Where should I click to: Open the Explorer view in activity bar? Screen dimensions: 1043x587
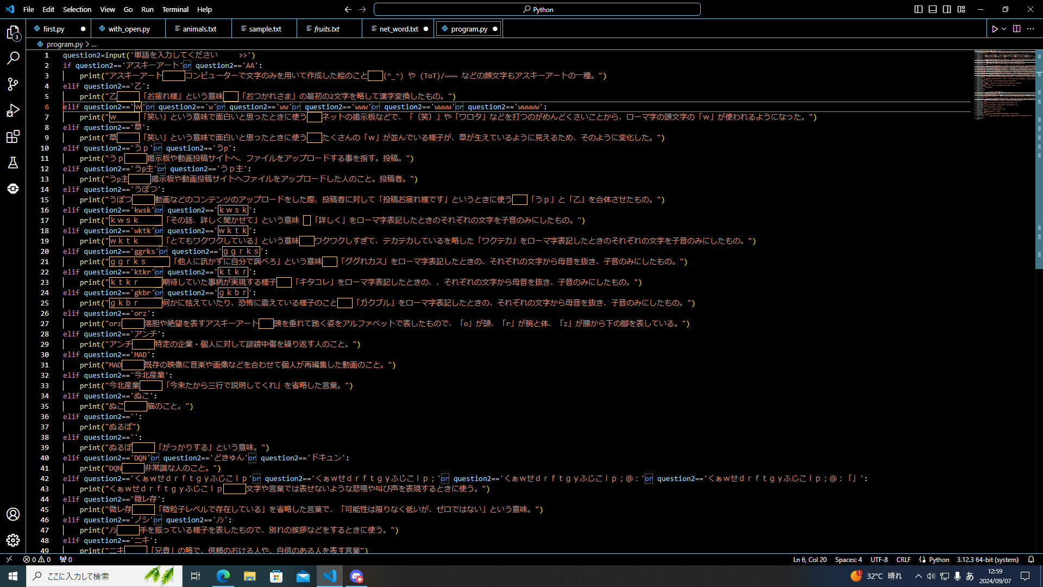click(x=13, y=33)
